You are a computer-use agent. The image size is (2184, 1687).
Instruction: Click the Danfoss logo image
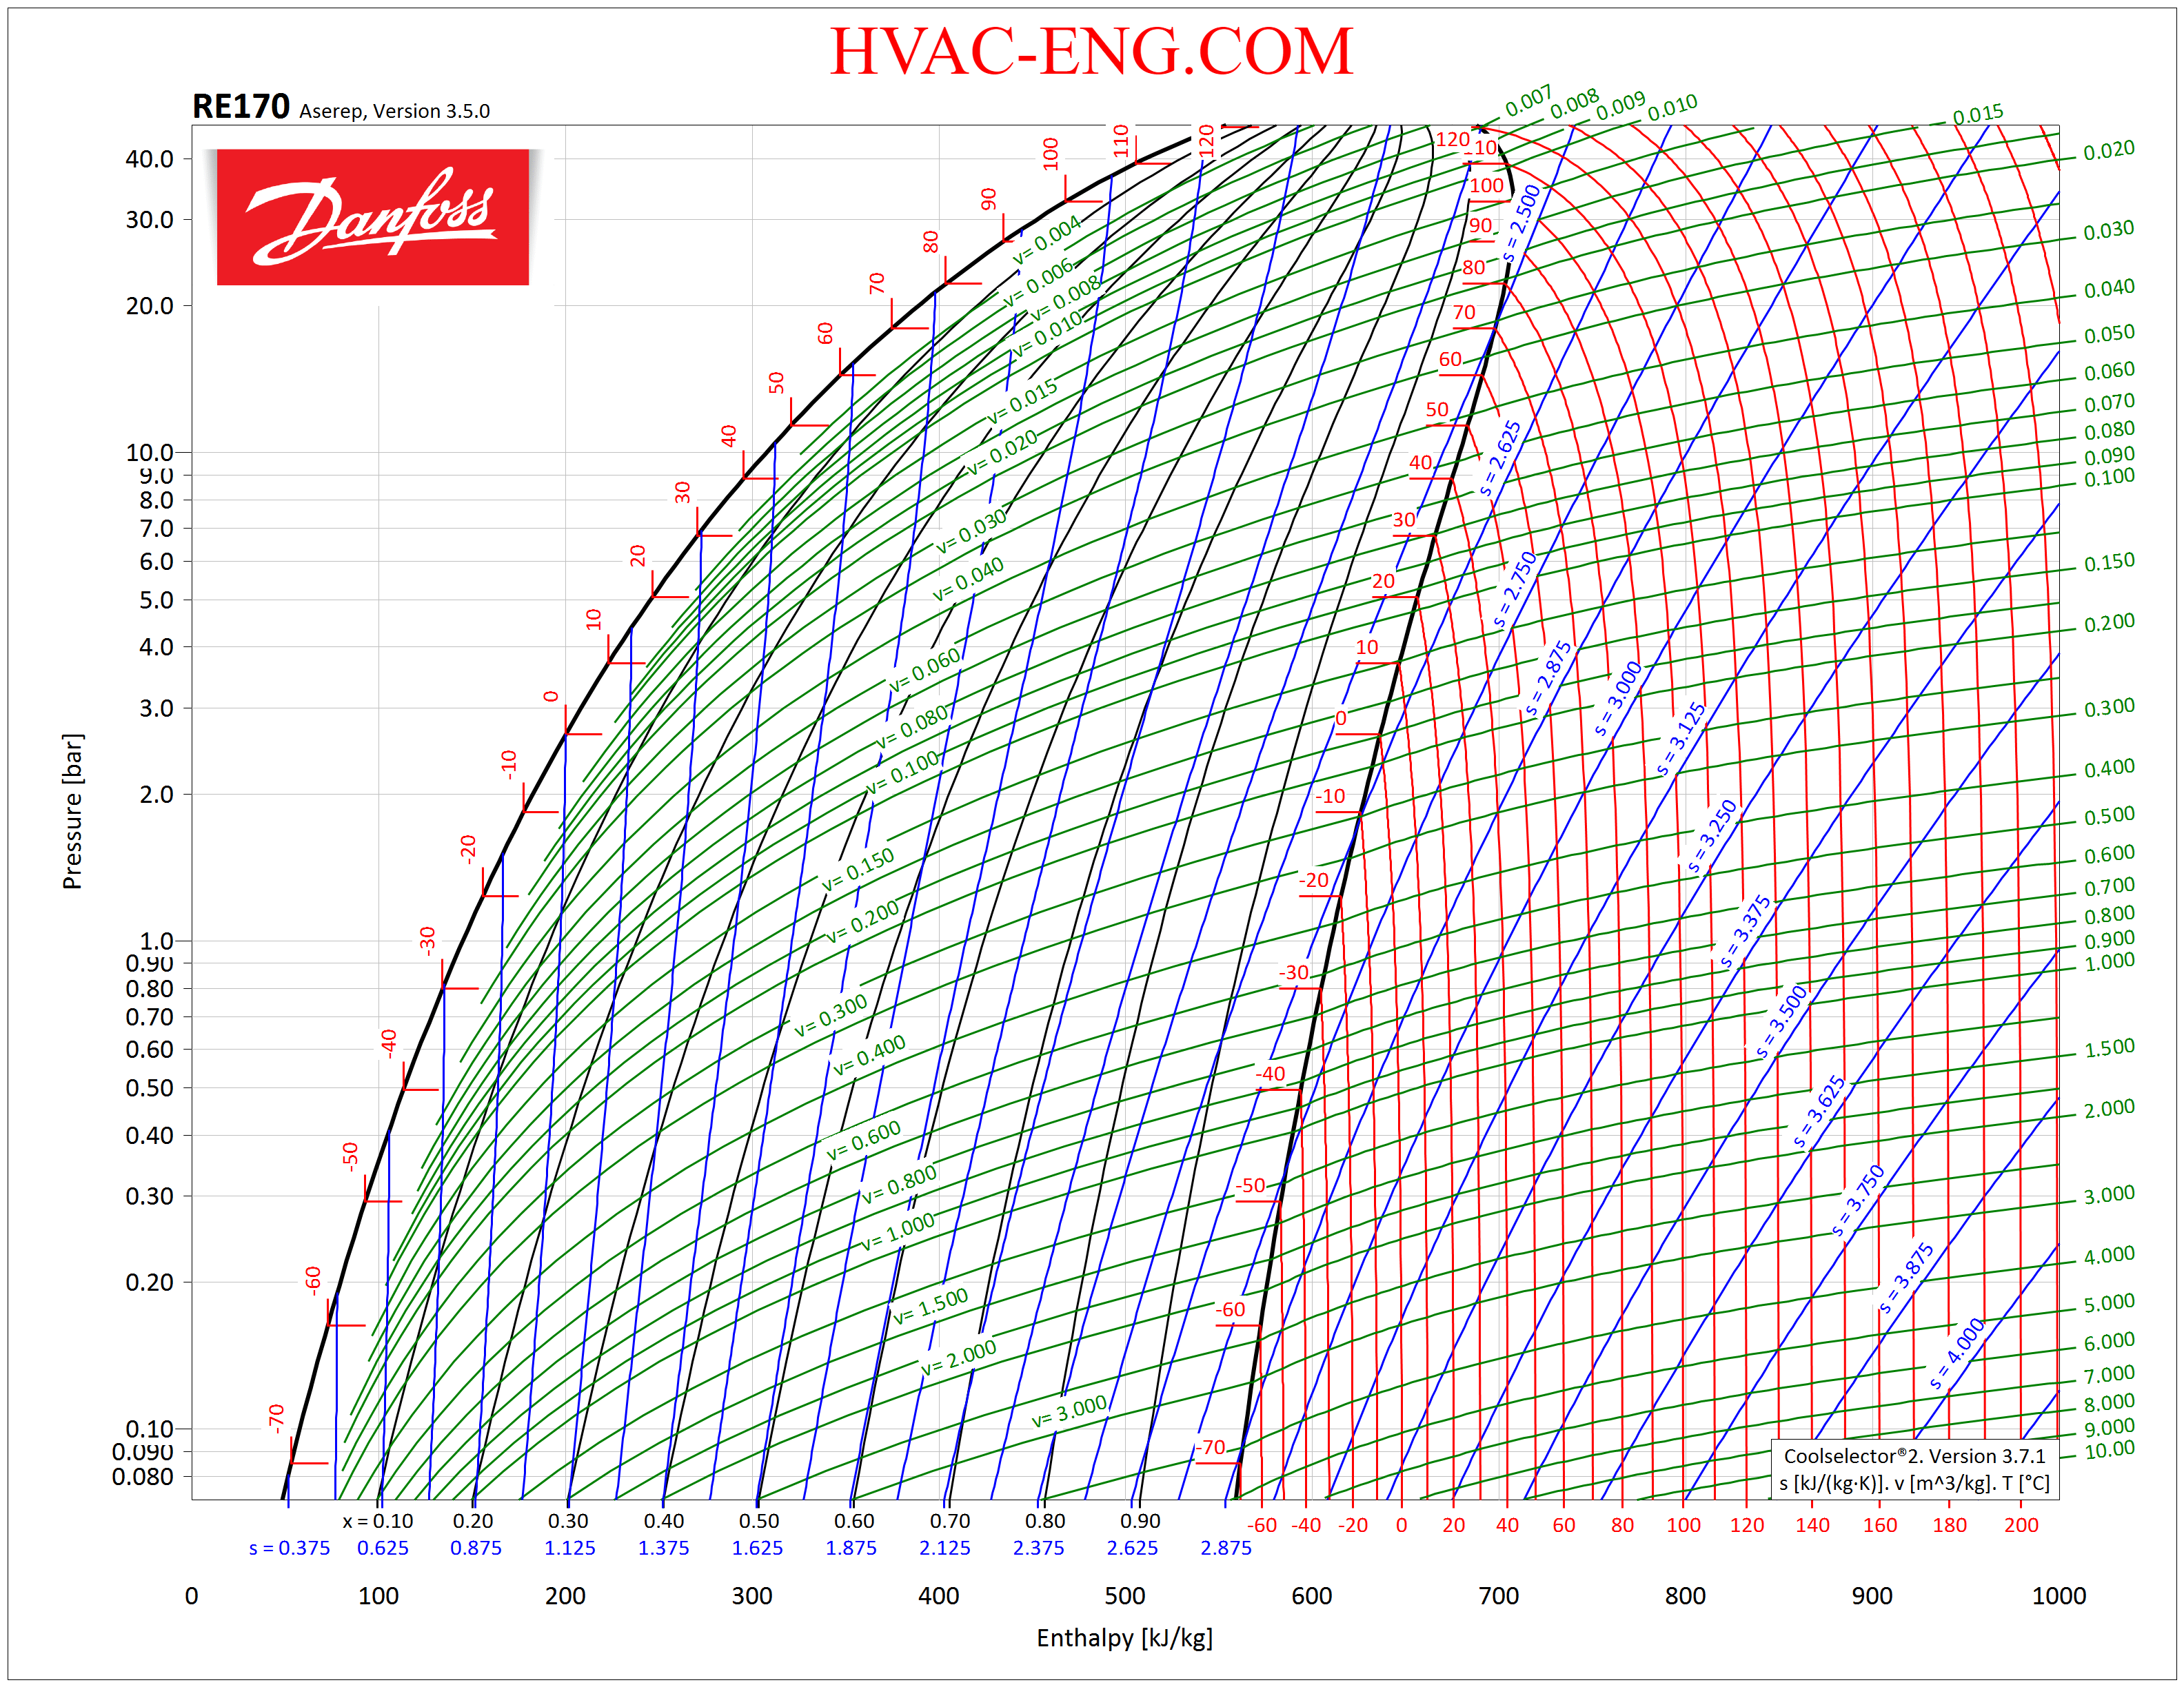point(373,217)
